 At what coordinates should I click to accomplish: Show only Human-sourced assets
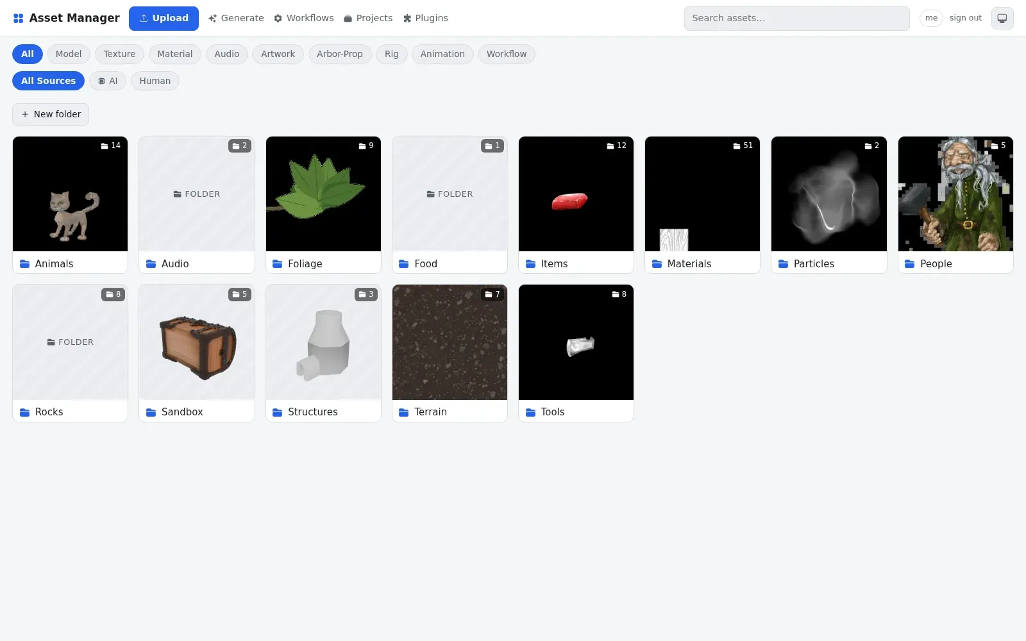[155, 81]
